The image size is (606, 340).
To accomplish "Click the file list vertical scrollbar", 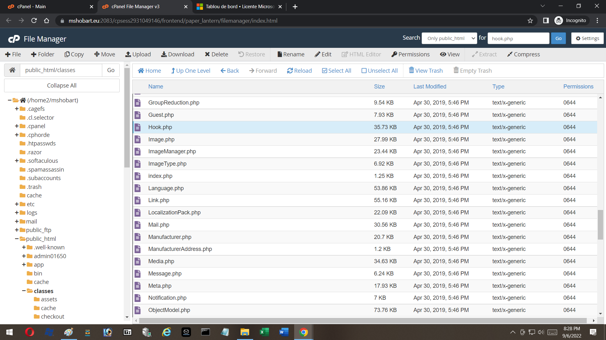I will [x=600, y=225].
